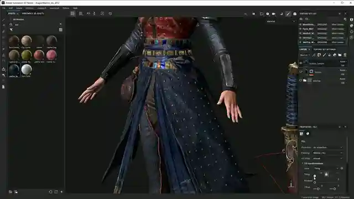Click the video camera icon in viewport toolbar
Screen dimensions: 354x199
[274, 14]
